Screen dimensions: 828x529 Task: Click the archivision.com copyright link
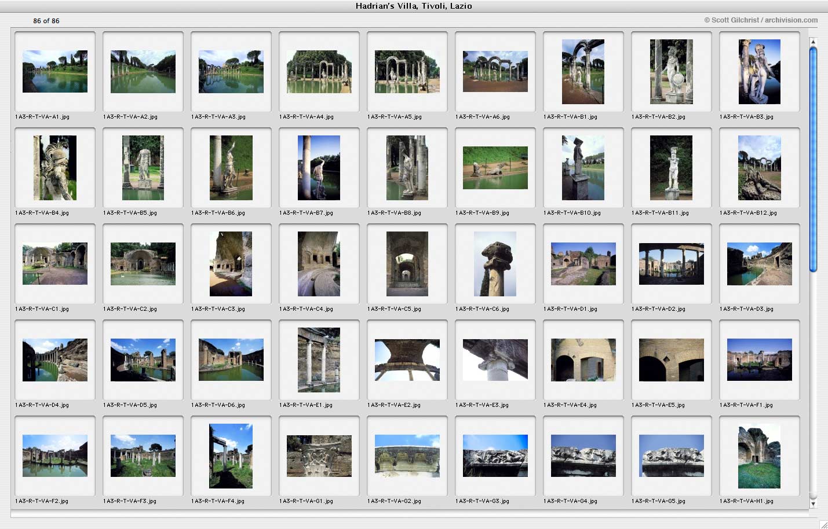(761, 20)
